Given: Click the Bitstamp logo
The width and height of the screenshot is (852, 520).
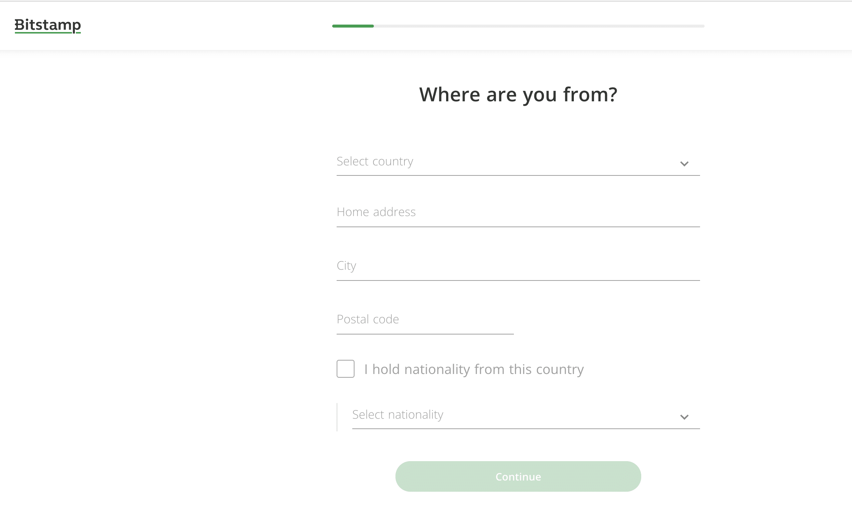Looking at the screenshot, I should 48,25.
